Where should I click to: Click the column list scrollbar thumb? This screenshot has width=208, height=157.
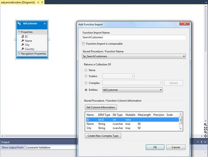[181, 120]
